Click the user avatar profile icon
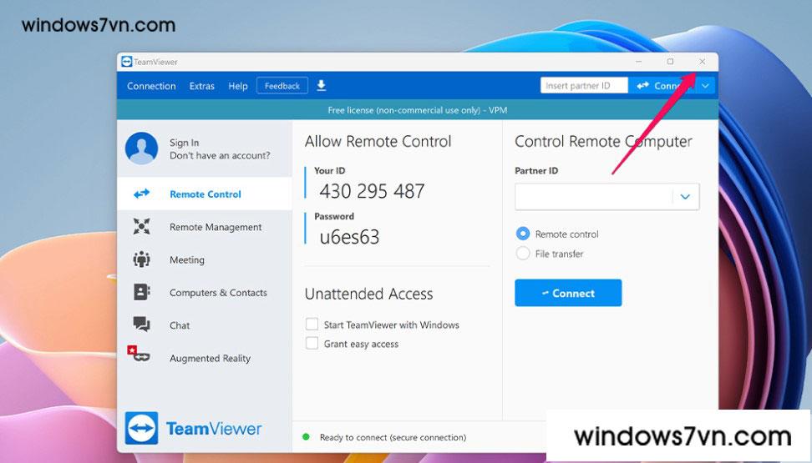The width and height of the screenshot is (812, 463). click(141, 148)
